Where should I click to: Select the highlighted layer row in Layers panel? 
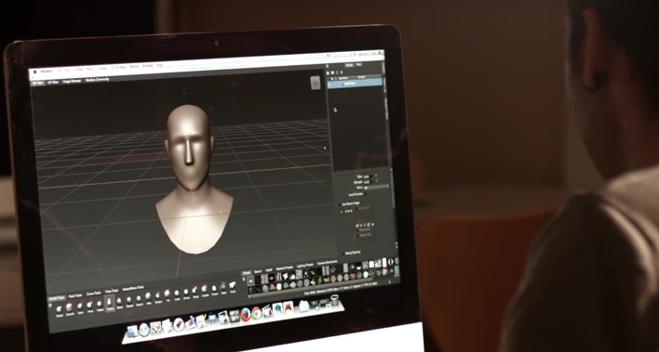click(356, 84)
